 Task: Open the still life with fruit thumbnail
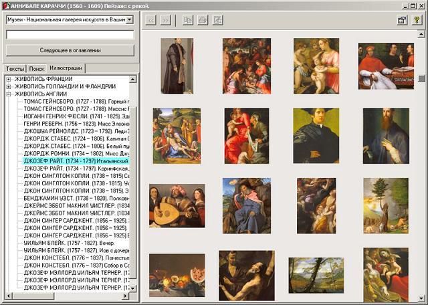(177, 275)
